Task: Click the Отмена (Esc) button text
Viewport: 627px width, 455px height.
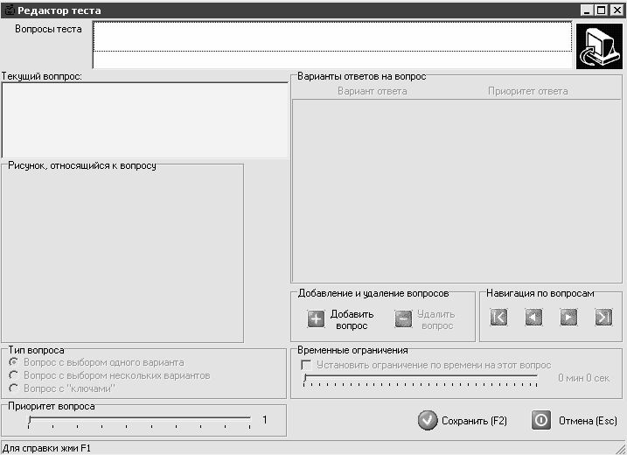Action: click(x=588, y=421)
